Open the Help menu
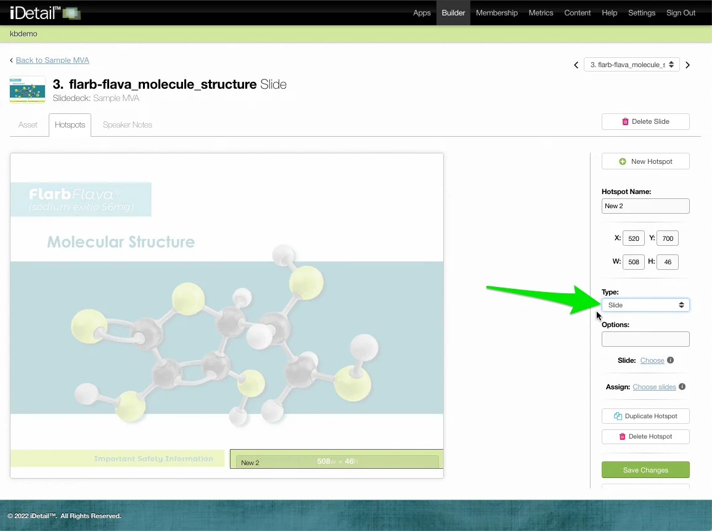Viewport: 712px width, 531px height. point(610,13)
